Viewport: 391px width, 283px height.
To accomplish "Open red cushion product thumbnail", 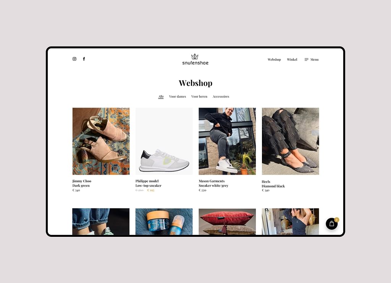I will coord(227,222).
